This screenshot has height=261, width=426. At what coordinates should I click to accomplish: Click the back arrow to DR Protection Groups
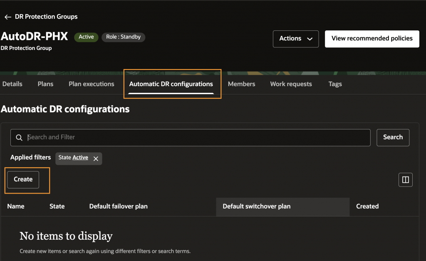coord(7,17)
